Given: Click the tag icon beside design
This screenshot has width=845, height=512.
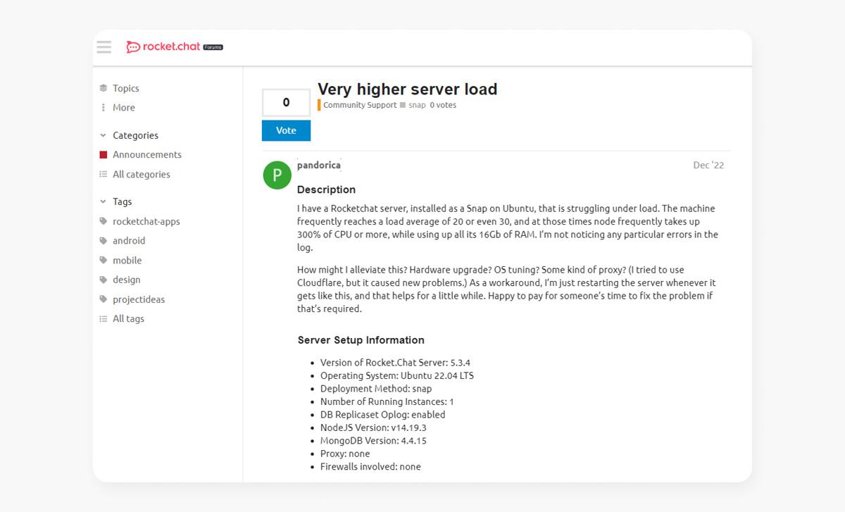Looking at the screenshot, I should pos(104,280).
